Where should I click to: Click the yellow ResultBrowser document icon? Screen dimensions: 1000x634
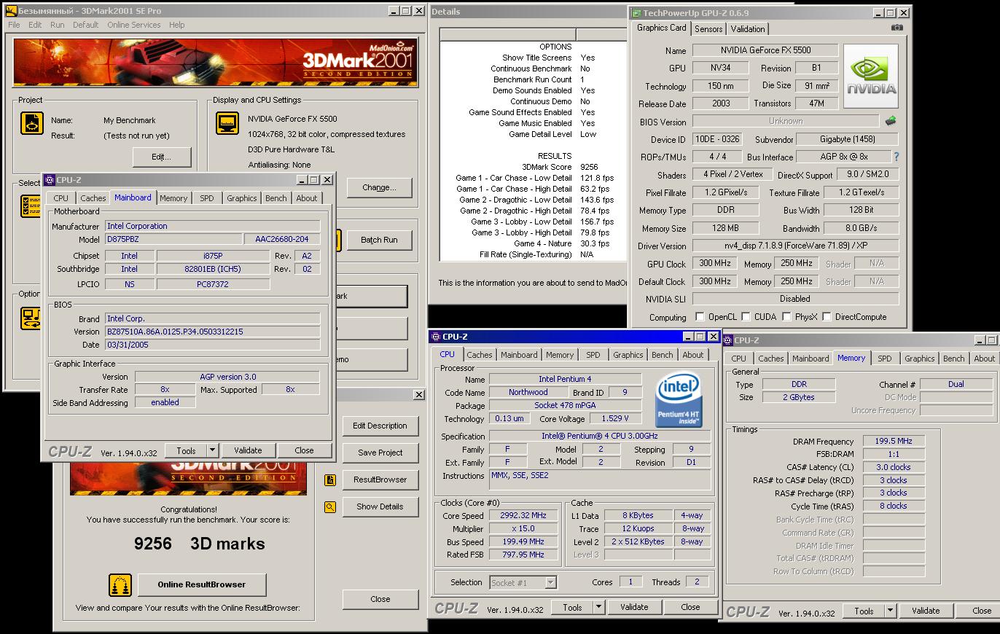point(330,480)
